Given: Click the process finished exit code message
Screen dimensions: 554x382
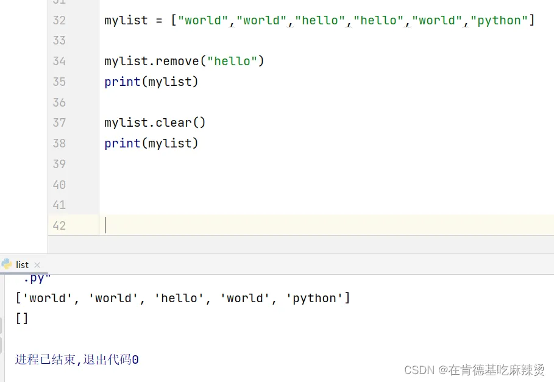Looking at the screenshot, I should click(77, 359).
